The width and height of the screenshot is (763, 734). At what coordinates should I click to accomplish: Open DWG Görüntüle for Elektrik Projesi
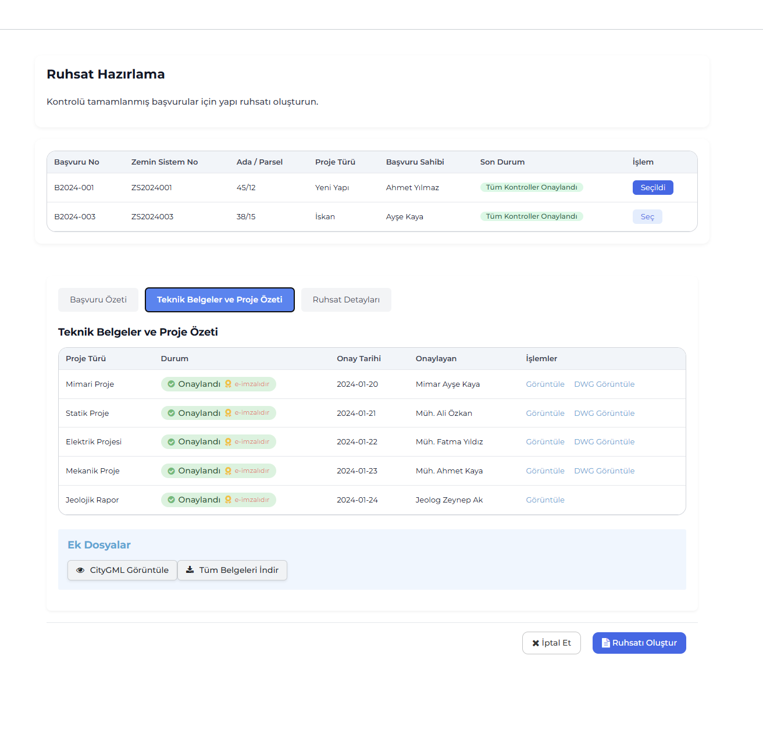click(x=604, y=442)
